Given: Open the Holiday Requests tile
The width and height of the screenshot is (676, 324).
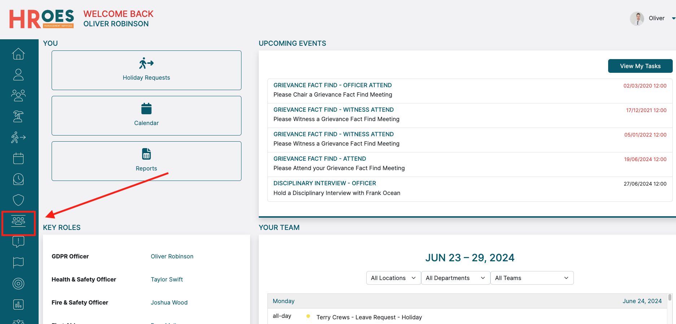Looking at the screenshot, I should tap(146, 70).
